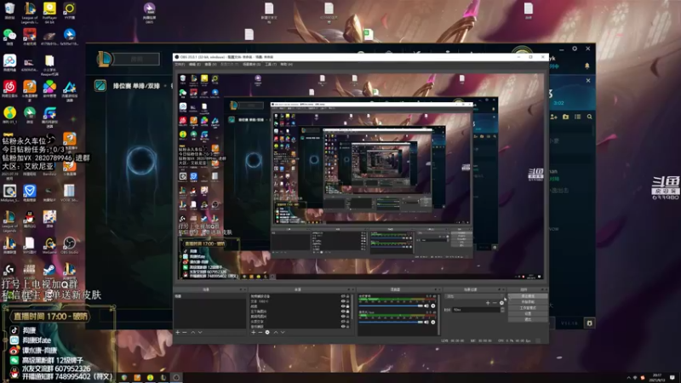Open 编辑(E) menu in OBS
This screenshot has height=383, width=681.
click(195, 64)
